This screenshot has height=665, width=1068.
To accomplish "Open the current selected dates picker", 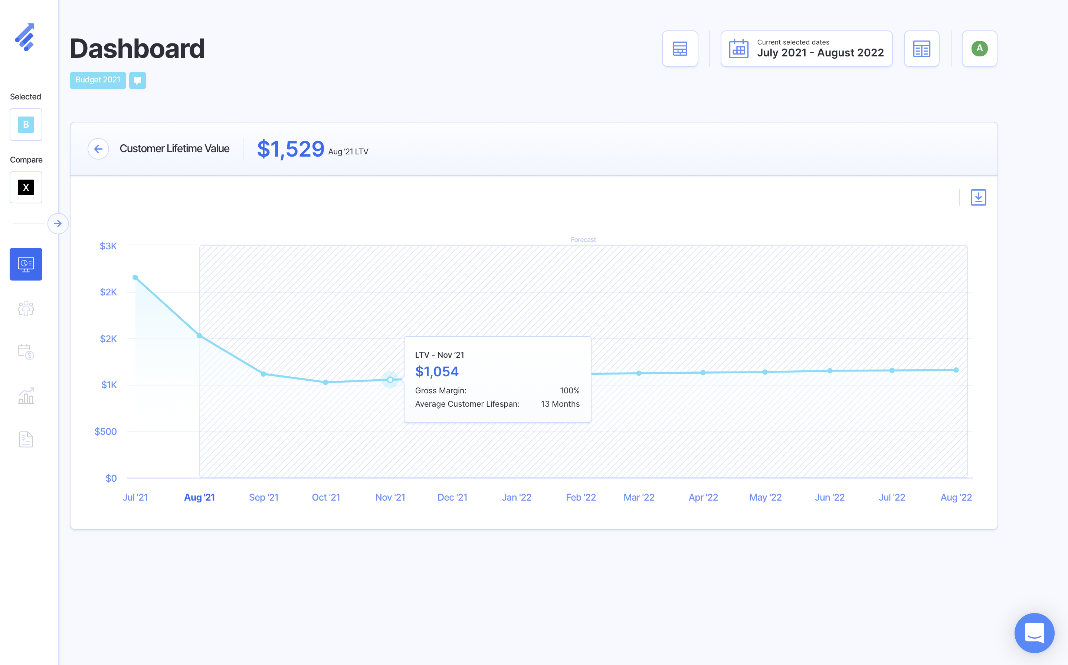I will point(806,49).
